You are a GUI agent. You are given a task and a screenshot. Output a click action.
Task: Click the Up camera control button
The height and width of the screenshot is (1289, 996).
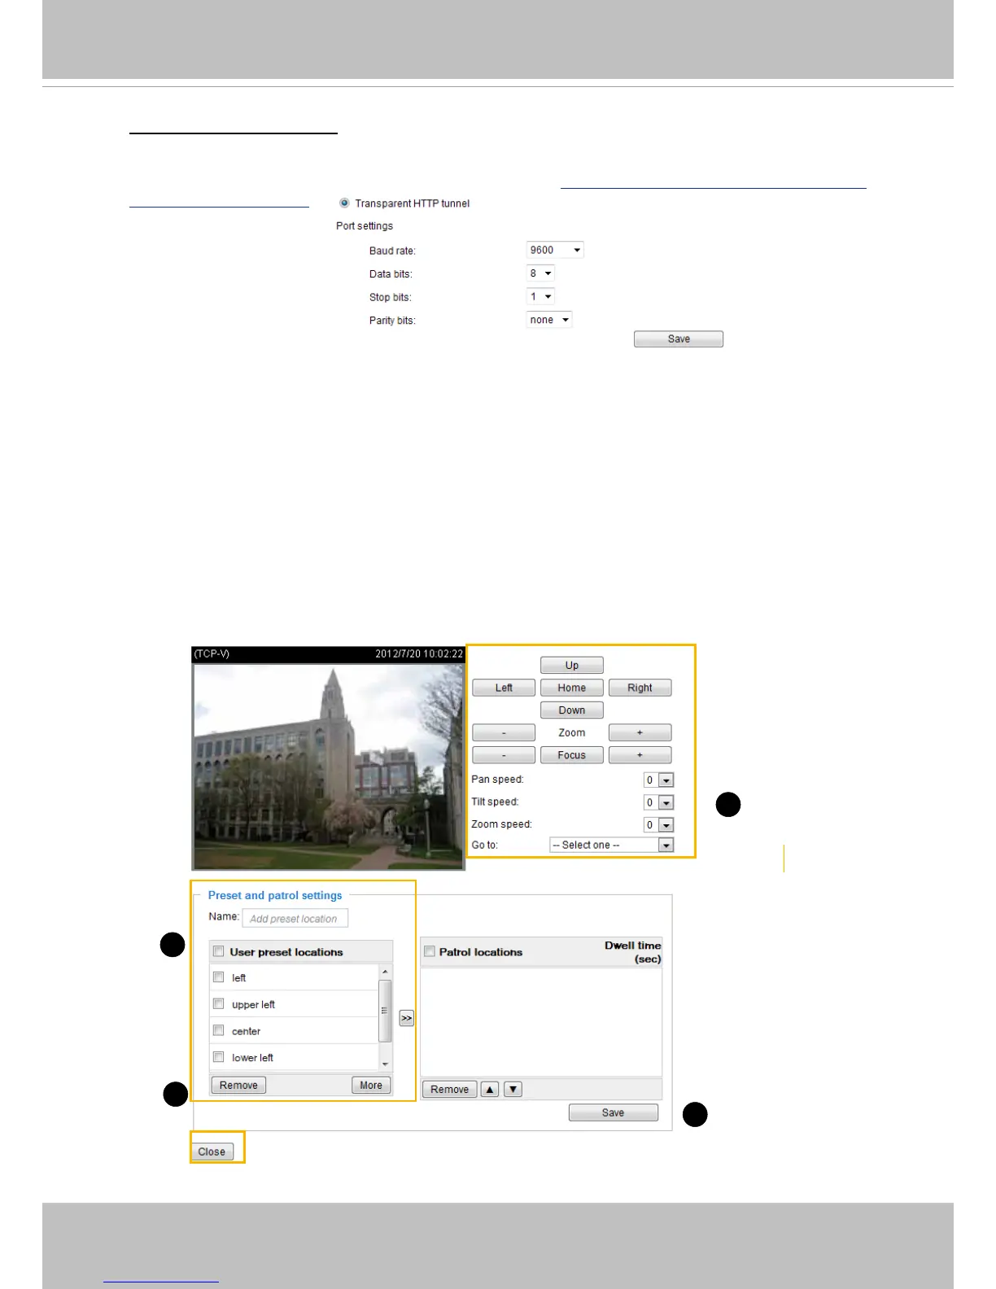[x=572, y=666]
